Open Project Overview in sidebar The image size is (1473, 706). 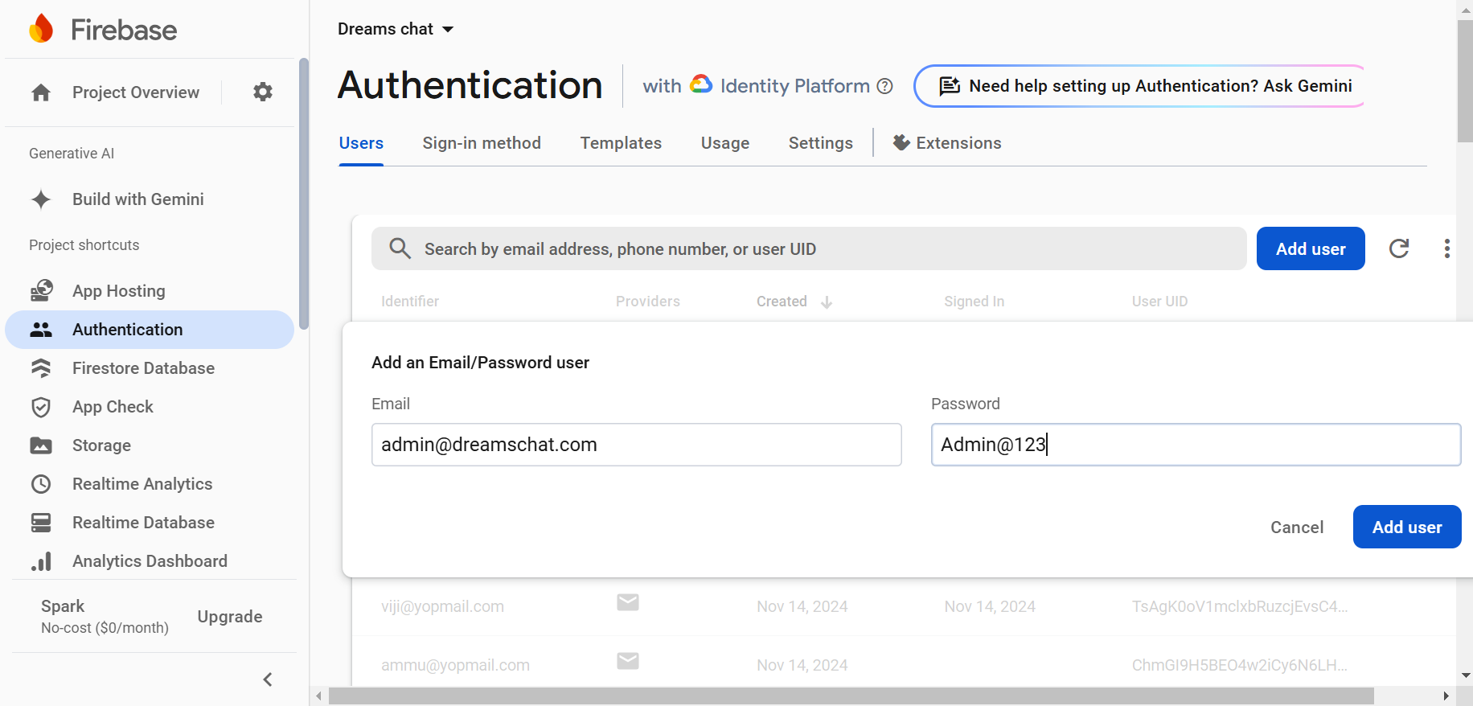(136, 92)
